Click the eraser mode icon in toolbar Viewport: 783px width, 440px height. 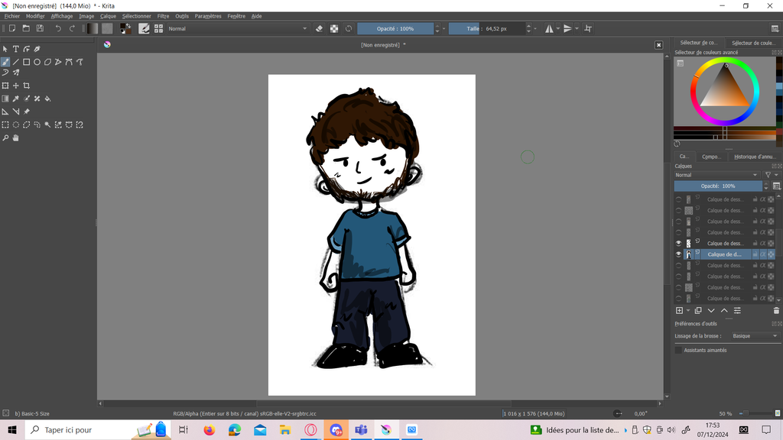coord(320,28)
